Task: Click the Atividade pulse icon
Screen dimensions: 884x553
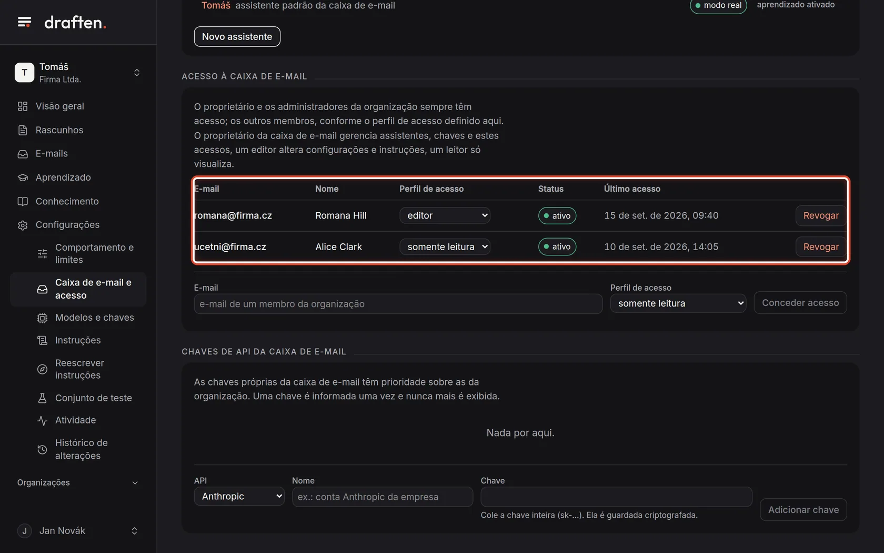Action: (43, 420)
